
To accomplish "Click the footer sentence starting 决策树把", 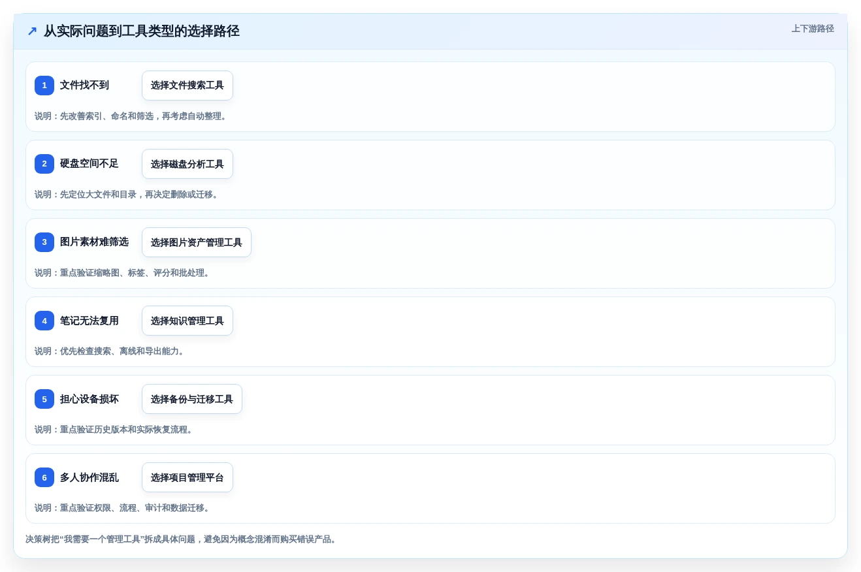I will tap(181, 539).
